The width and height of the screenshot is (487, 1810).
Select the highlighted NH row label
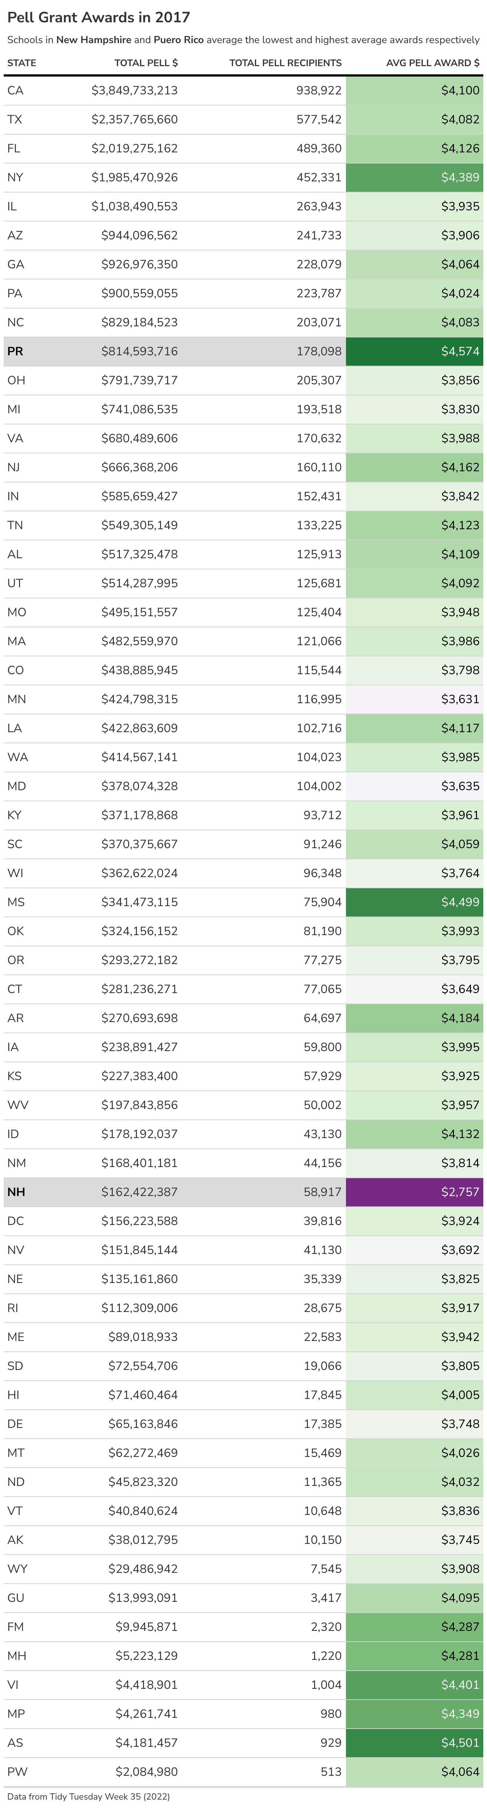[x=16, y=1192]
